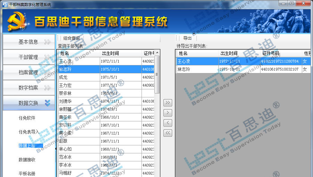Select 马雅舒 row in query list

(106, 173)
